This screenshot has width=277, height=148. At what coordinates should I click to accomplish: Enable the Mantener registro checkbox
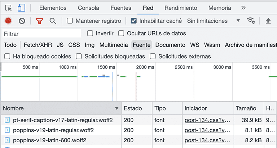pos(70,21)
